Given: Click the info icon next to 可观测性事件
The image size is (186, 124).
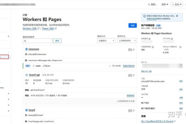Looking at the screenshot, I should point(153,47).
